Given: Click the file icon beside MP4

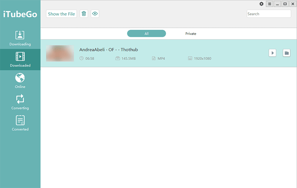Looking at the screenshot, I should pos(154,58).
